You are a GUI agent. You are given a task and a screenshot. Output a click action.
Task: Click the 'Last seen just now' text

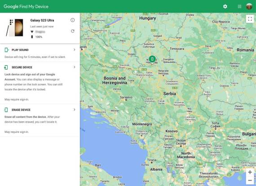point(42,27)
